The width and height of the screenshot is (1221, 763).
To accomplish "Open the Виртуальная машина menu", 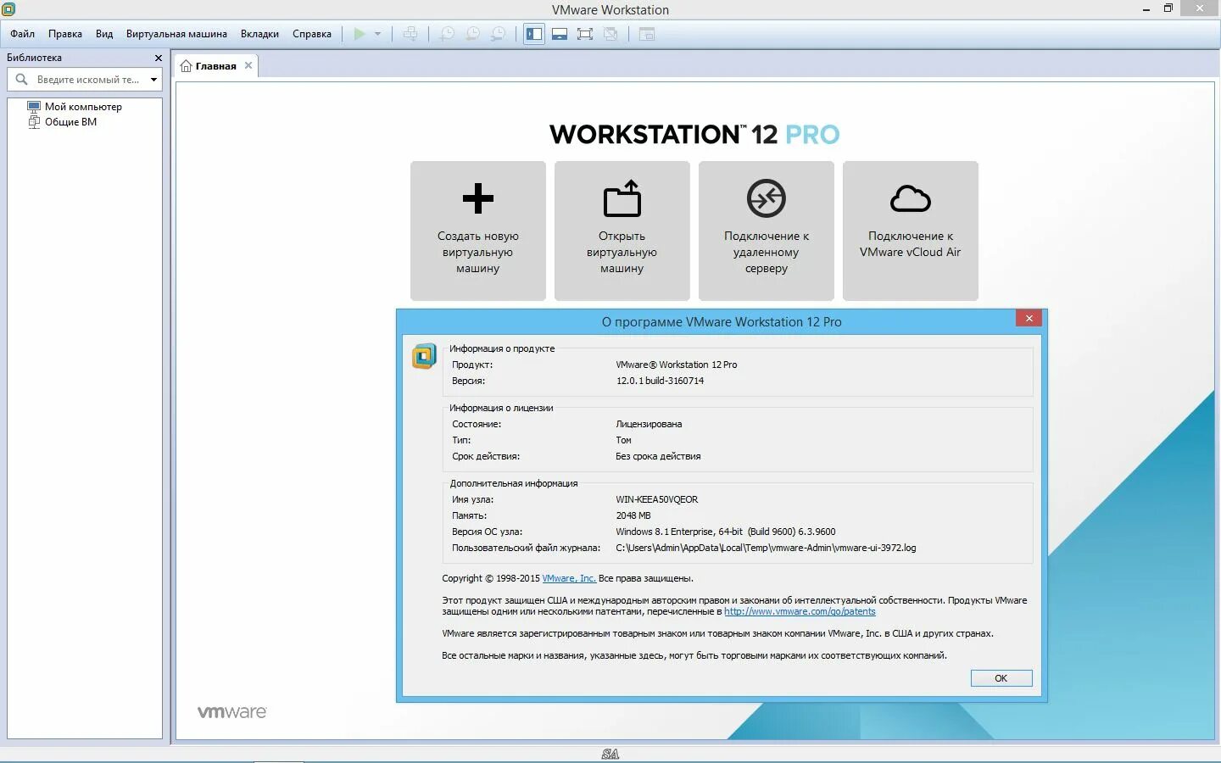I will (176, 34).
